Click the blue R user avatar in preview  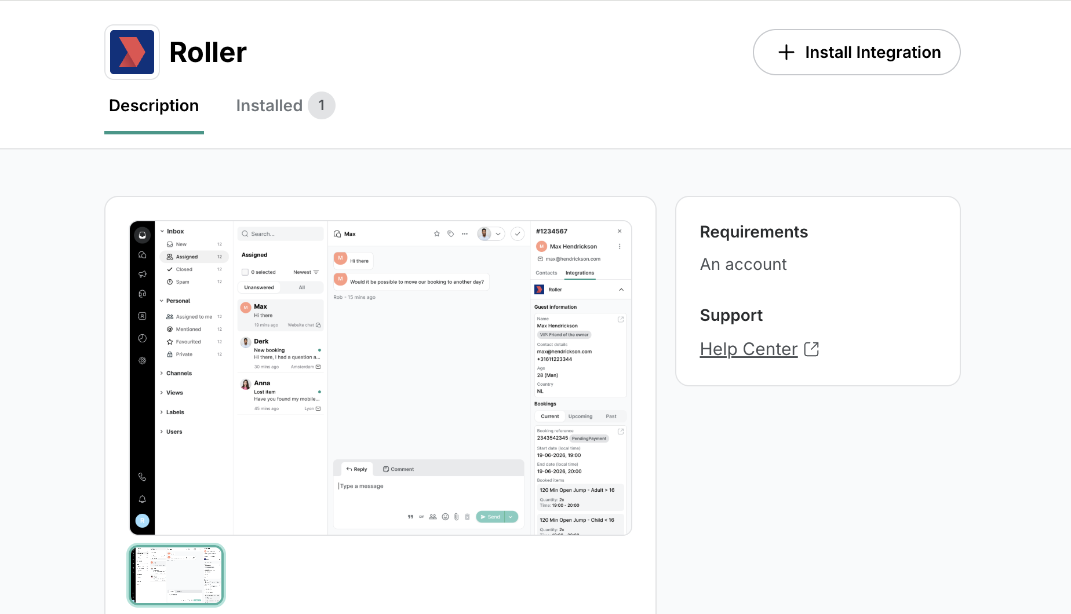[142, 521]
